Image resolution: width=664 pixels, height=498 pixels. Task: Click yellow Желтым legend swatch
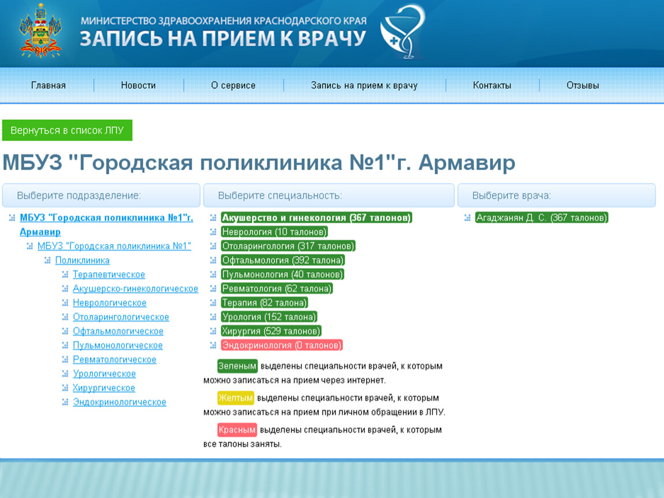(236, 398)
